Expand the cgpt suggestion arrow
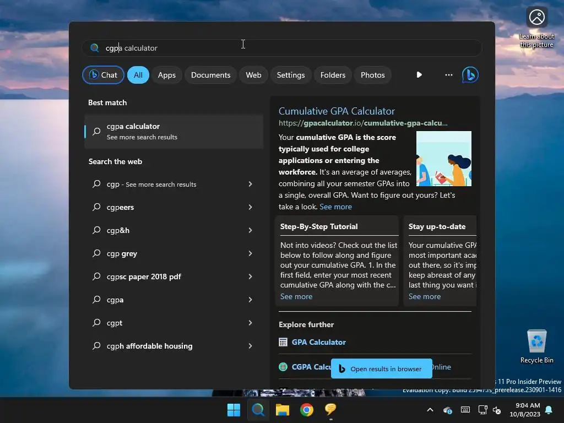 click(251, 323)
